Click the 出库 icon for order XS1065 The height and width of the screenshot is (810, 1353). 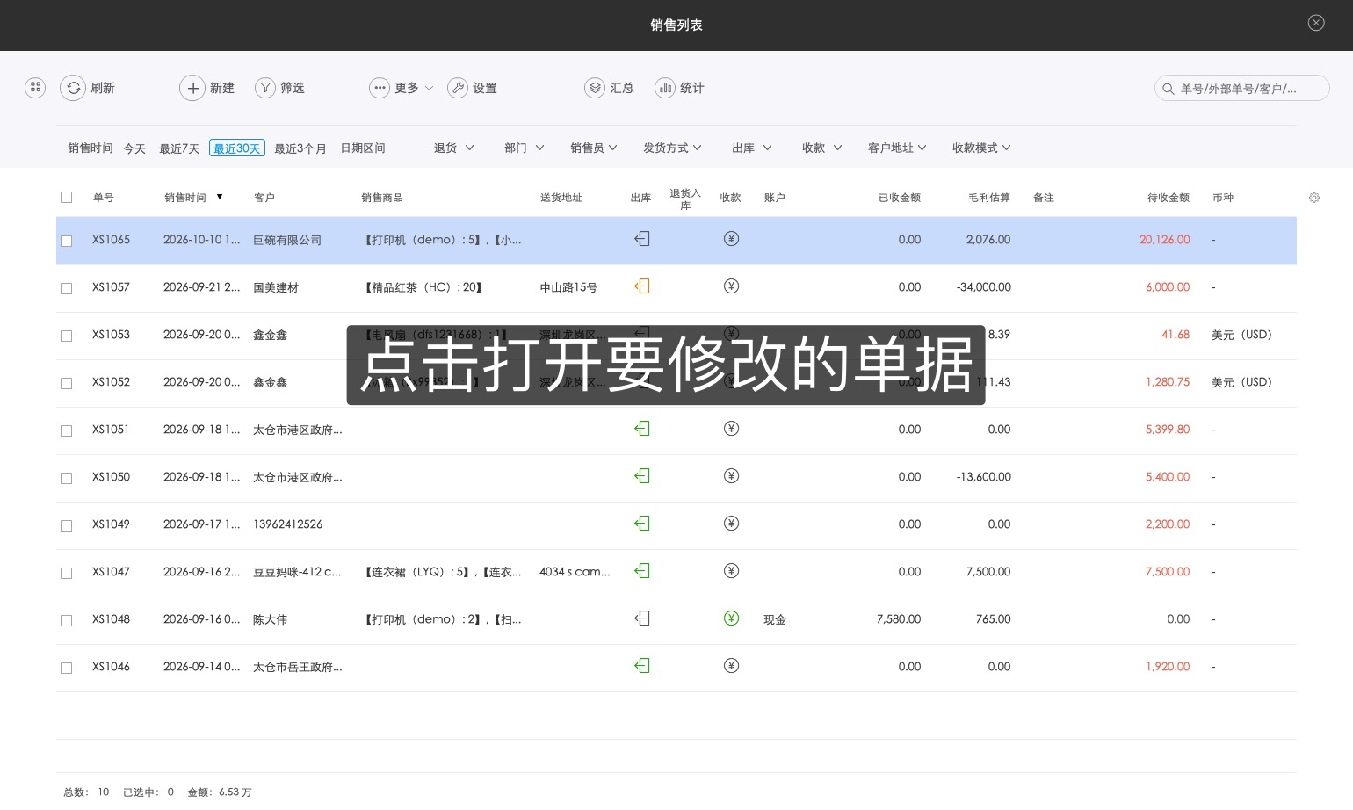(642, 239)
